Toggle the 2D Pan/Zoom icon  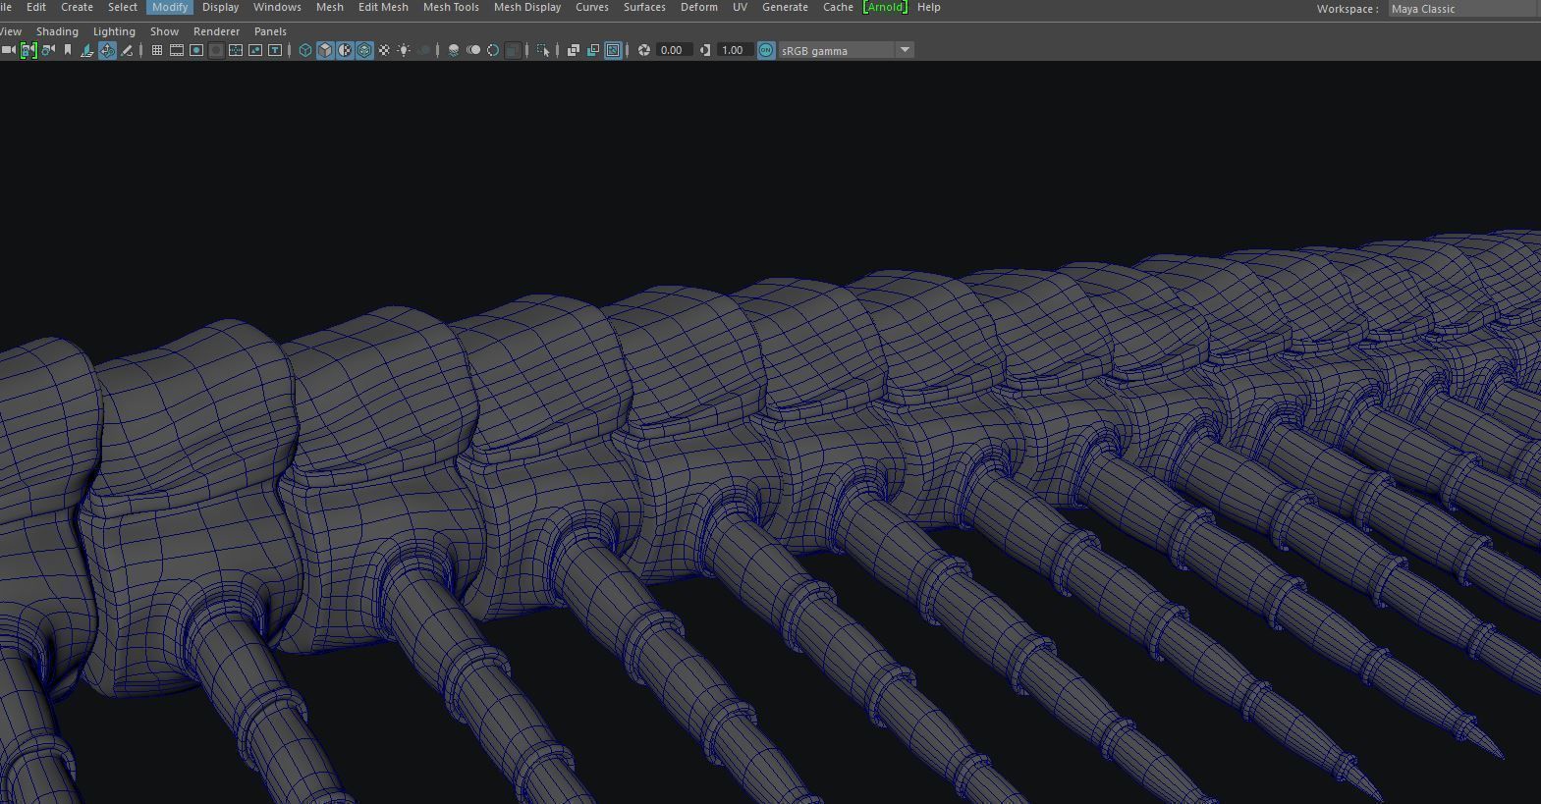[x=107, y=50]
